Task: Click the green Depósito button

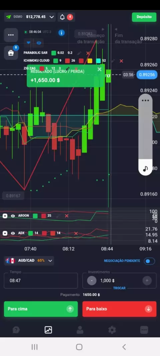Action: coord(144,17)
